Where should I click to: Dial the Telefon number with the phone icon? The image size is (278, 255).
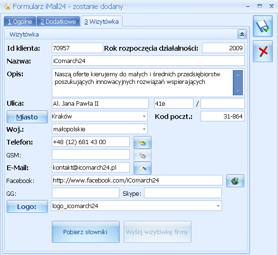[x=143, y=142]
